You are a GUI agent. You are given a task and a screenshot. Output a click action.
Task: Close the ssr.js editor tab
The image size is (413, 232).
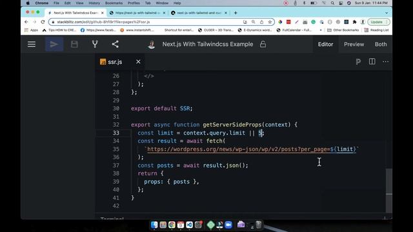(138, 62)
